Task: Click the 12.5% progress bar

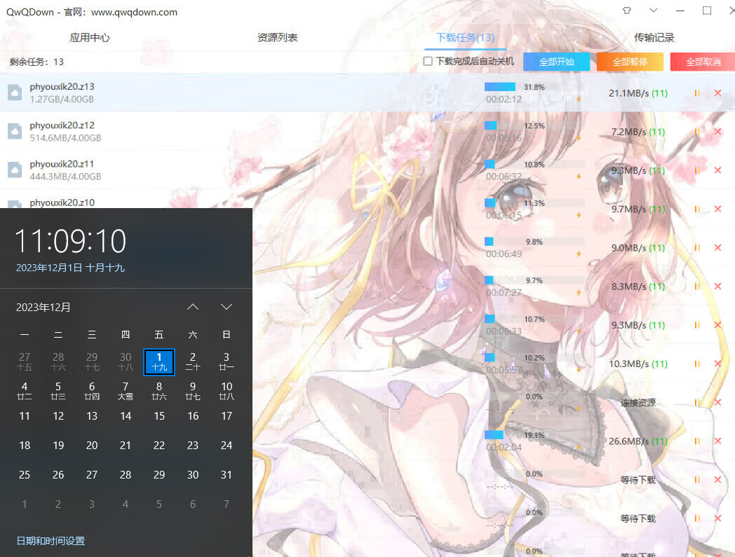Action: coord(535,125)
